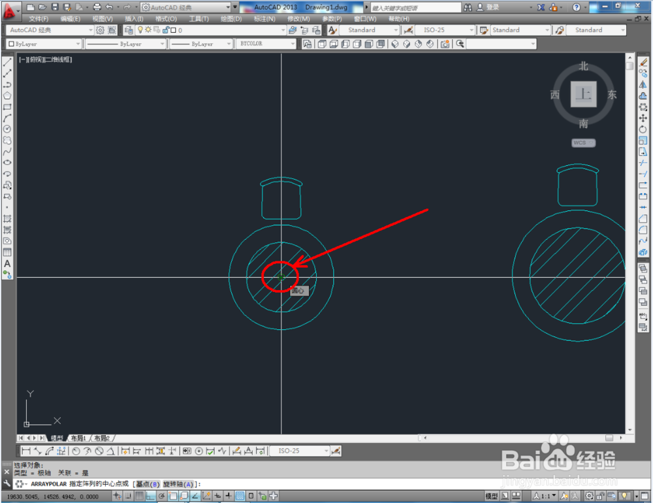Select the Multiline Text A tool

tap(7, 263)
